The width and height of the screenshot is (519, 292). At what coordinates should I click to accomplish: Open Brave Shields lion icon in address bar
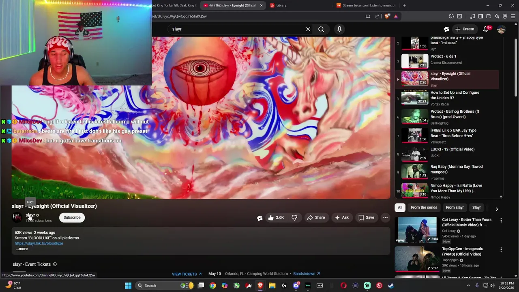click(x=387, y=16)
